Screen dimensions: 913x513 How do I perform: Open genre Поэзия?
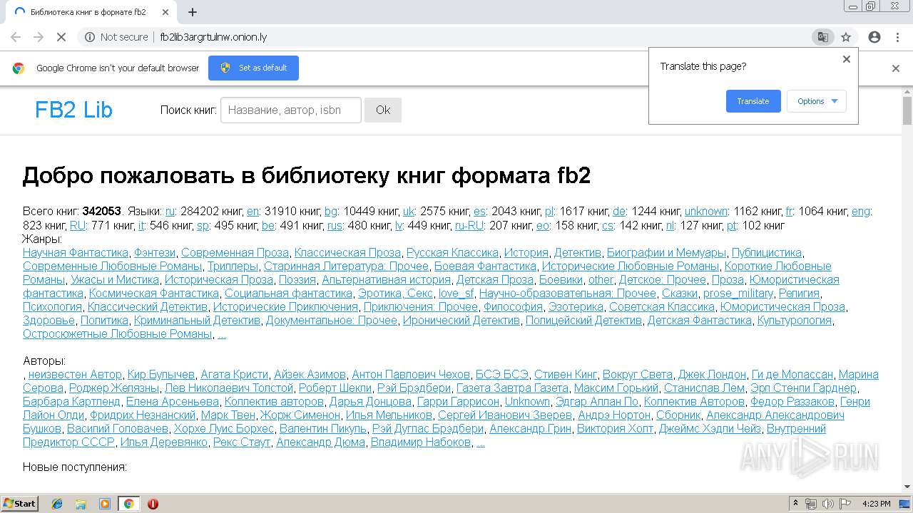pos(297,280)
